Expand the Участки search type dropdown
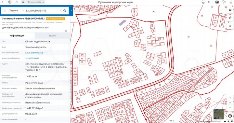This screenshot has width=234, height=123. (17, 11)
